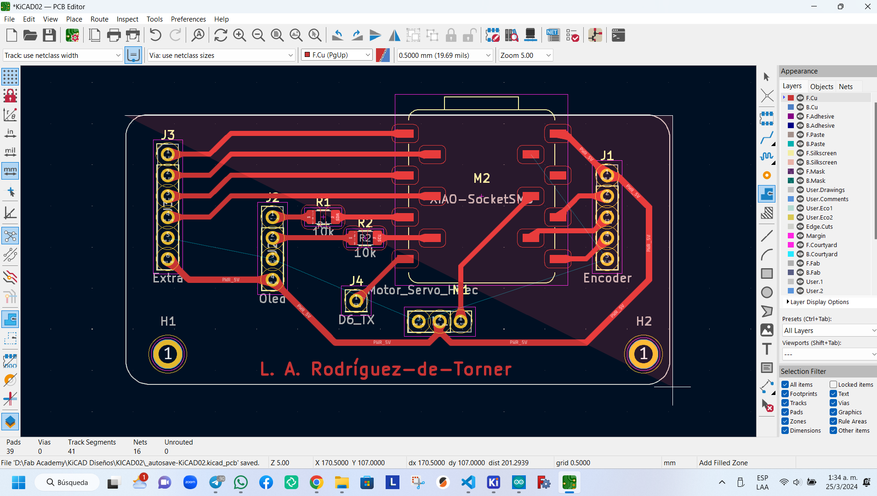This screenshot has width=877, height=496.
Task: Toggle the Tracks selection filter
Action: pyautogui.click(x=785, y=403)
